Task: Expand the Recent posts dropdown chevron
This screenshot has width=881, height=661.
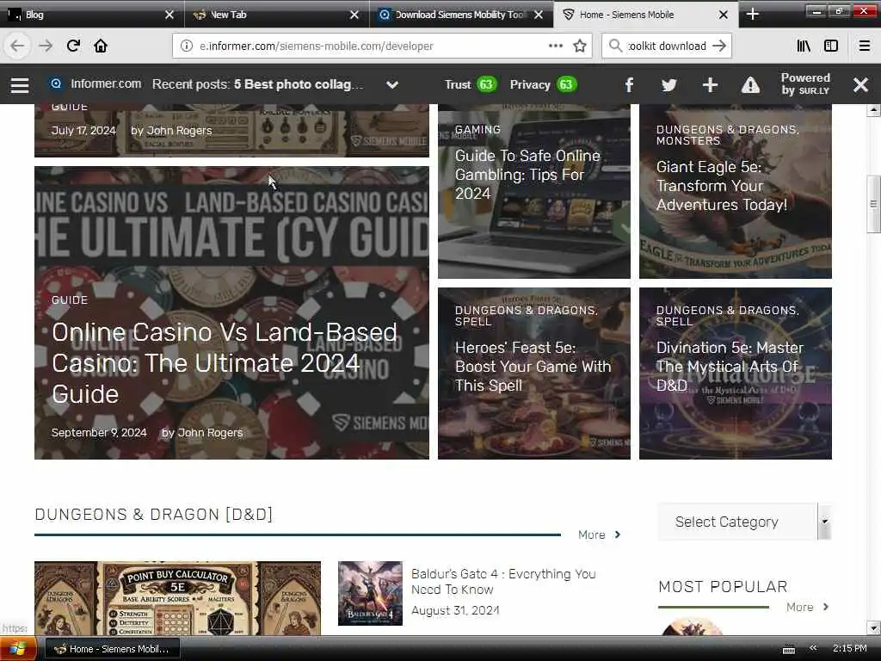Action: tap(392, 85)
